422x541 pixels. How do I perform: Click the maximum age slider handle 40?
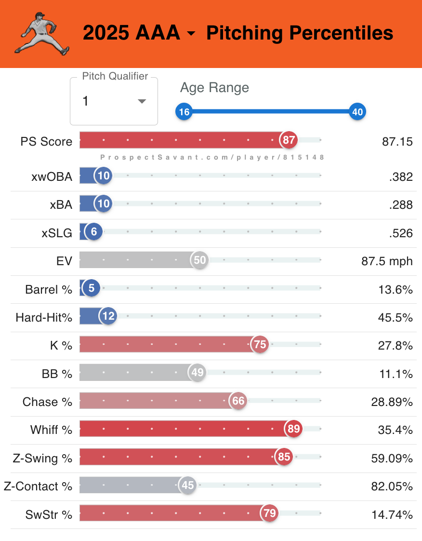(x=357, y=112)
